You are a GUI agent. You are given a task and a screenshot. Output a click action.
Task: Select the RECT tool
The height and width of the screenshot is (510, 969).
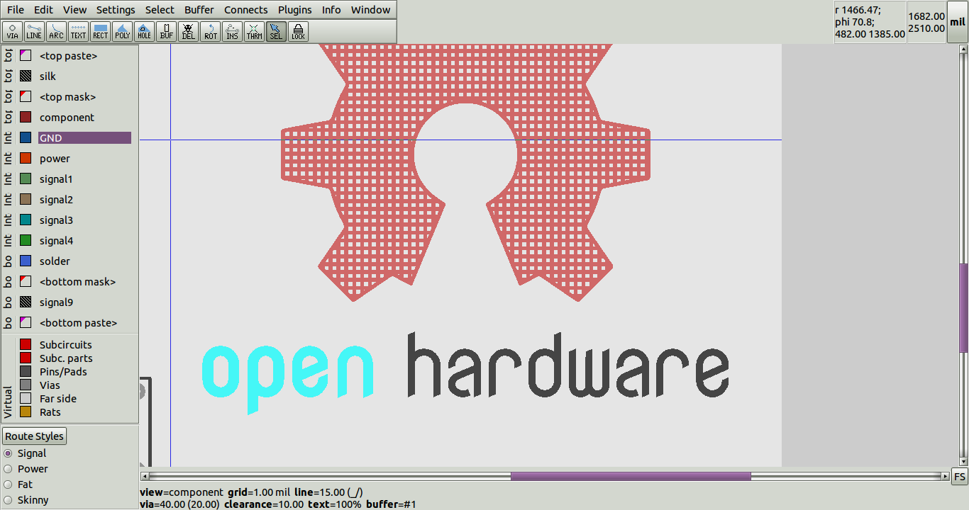pos(101,32)
